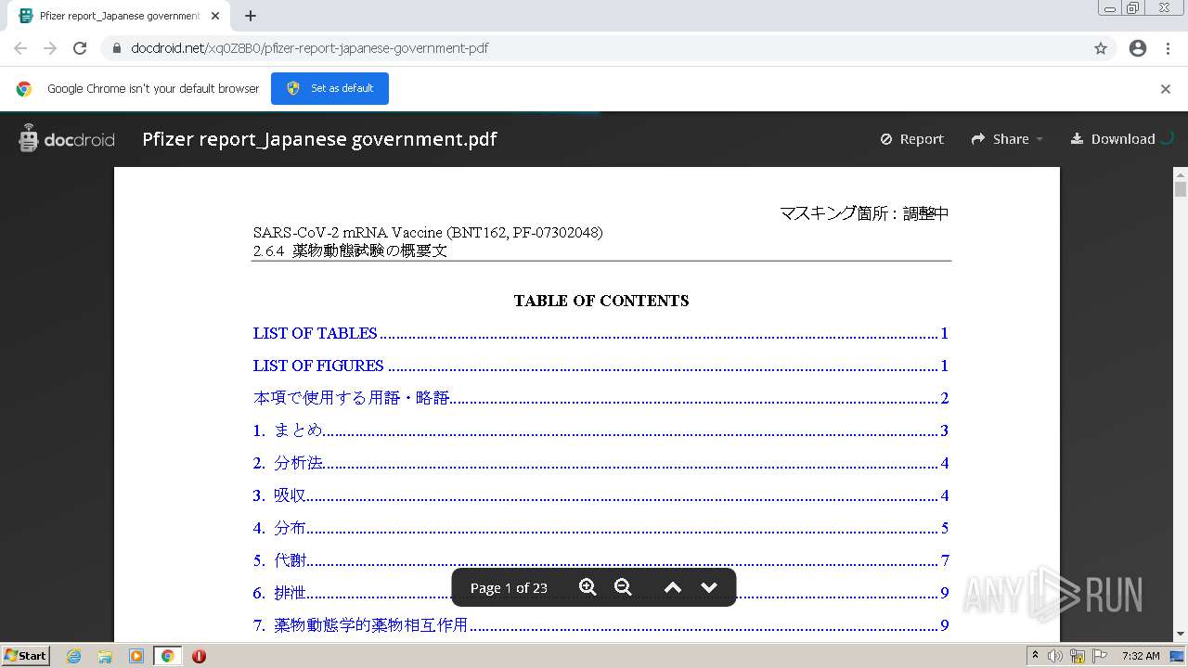
Task: Open 本項で使用する用語・略語 contents link
Action: click(x=600, y=398)
